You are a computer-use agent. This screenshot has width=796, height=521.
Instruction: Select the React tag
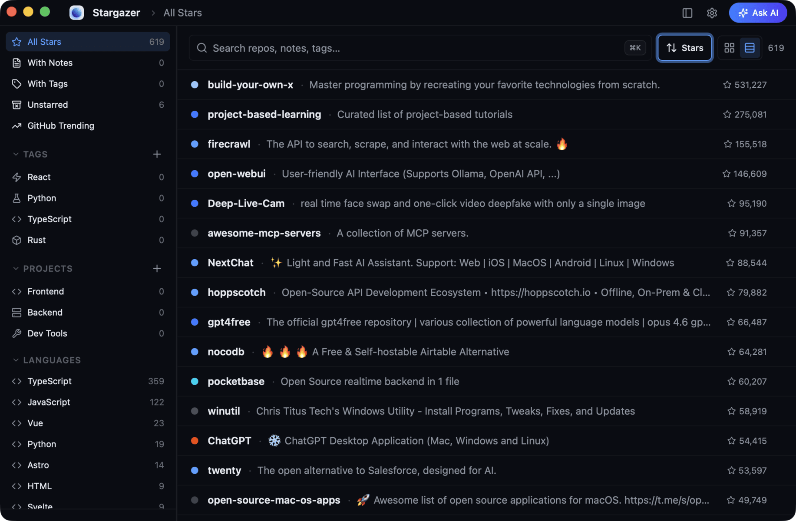(x=88, y=177)
